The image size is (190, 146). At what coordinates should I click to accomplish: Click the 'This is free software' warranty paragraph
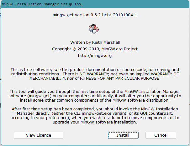(95, 74)
